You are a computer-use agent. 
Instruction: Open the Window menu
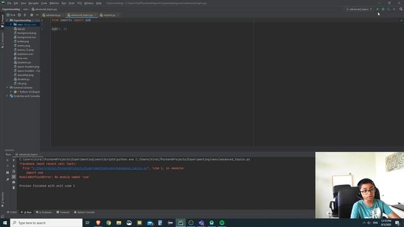(89, 3)
